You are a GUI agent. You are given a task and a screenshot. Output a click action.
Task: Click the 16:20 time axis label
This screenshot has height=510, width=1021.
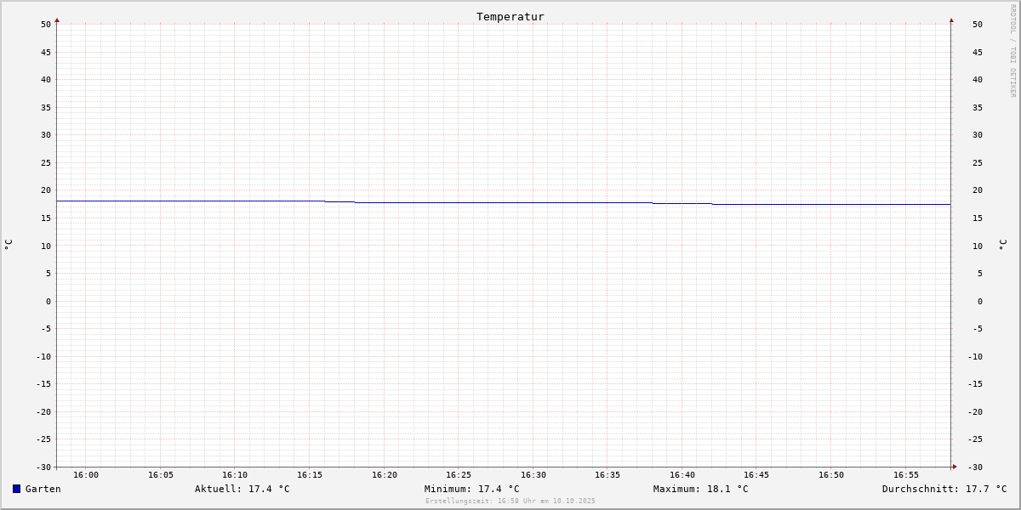point(385,475)
